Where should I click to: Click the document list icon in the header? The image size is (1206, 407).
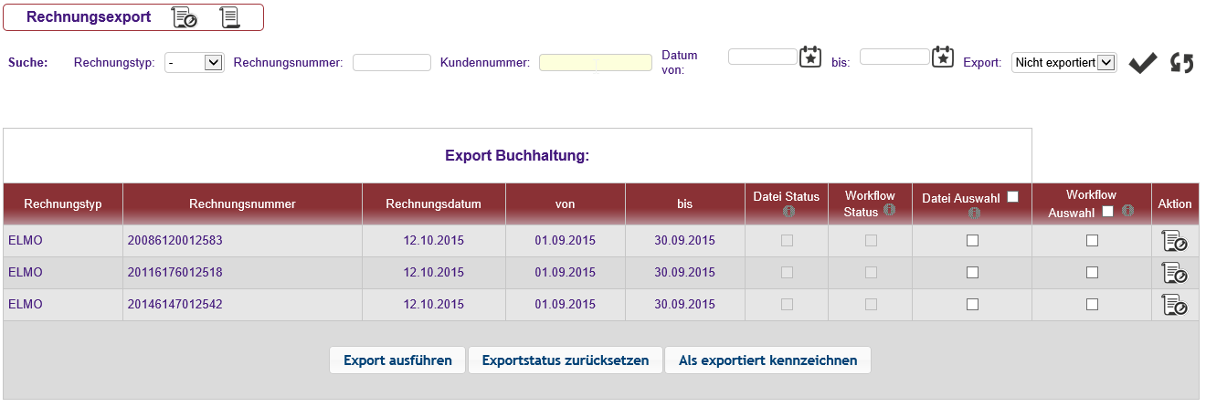point(228,17)
